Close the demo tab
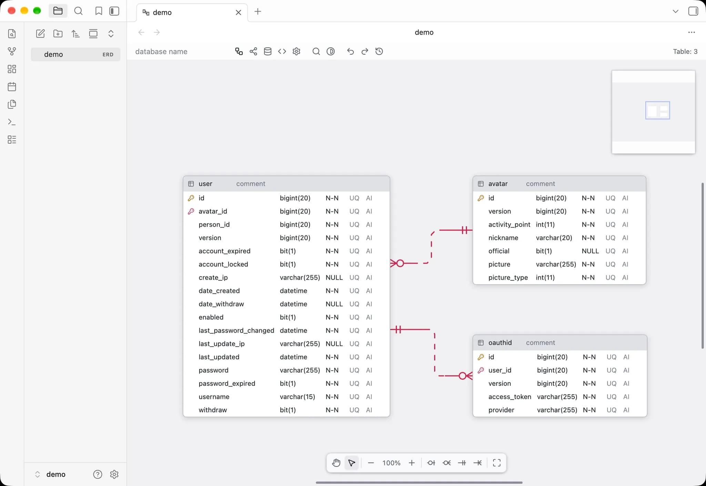 238,12
